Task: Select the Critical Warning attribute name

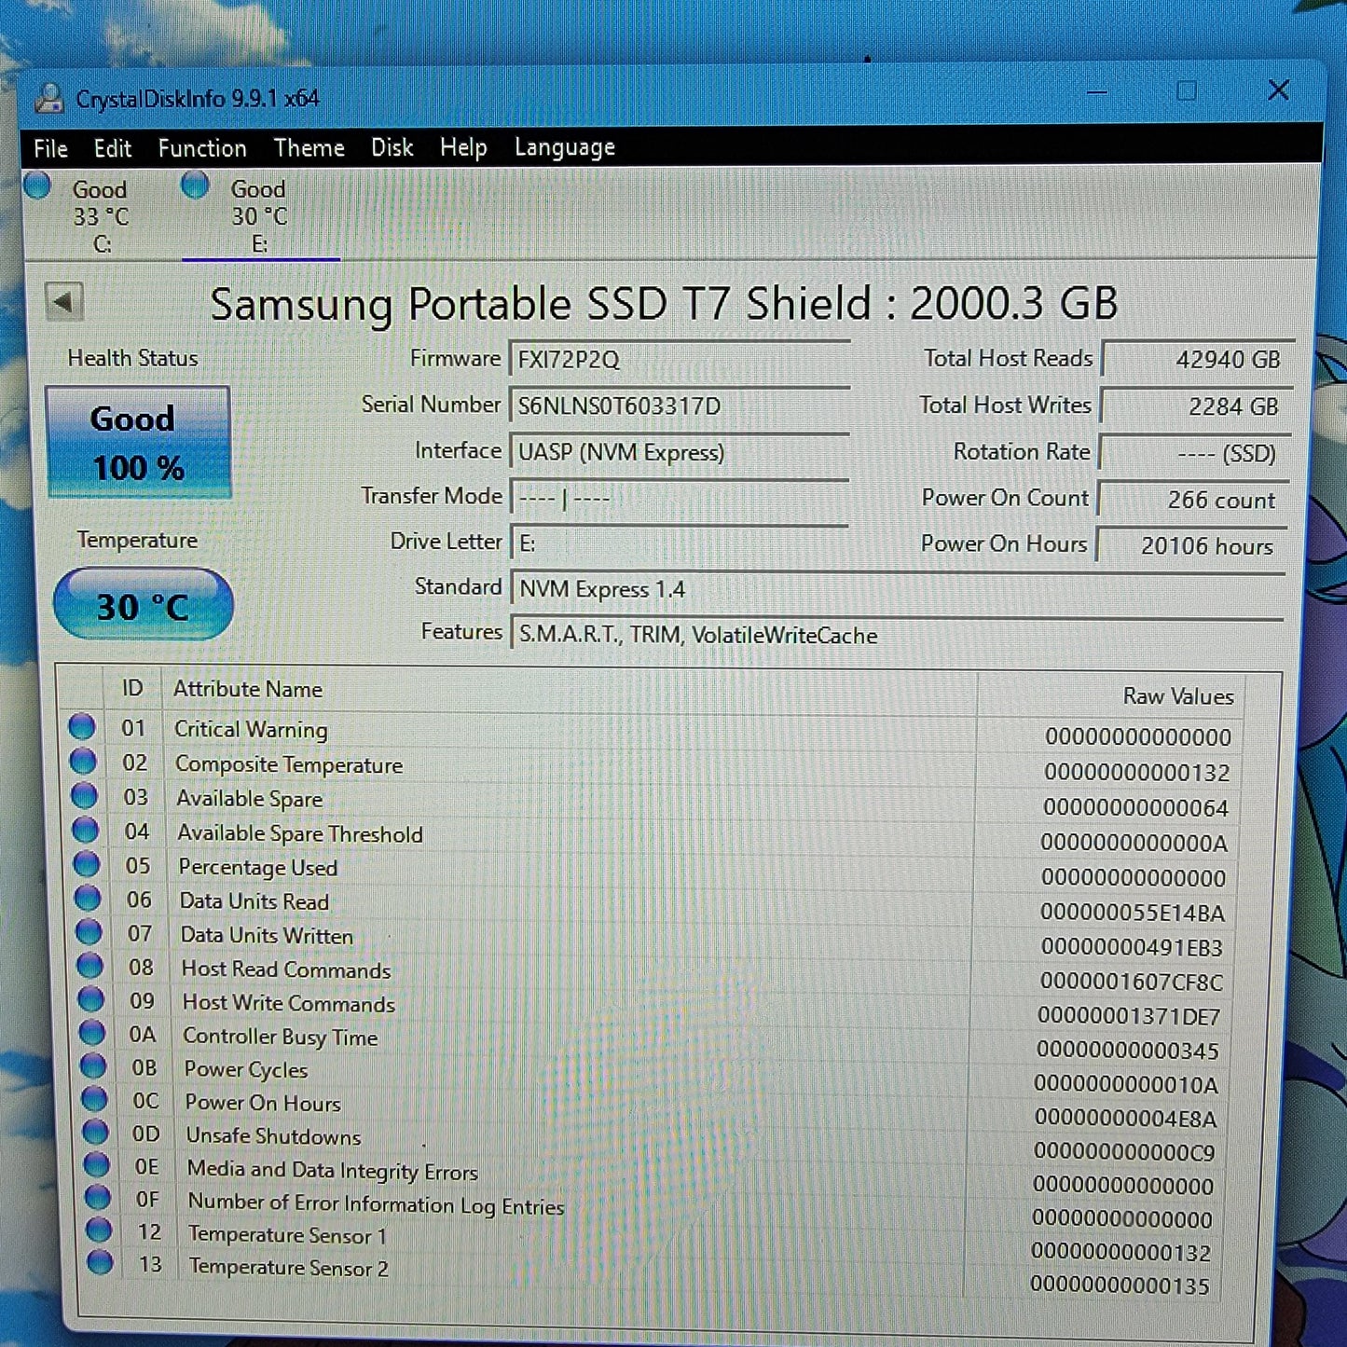Action: pos(251,729)
